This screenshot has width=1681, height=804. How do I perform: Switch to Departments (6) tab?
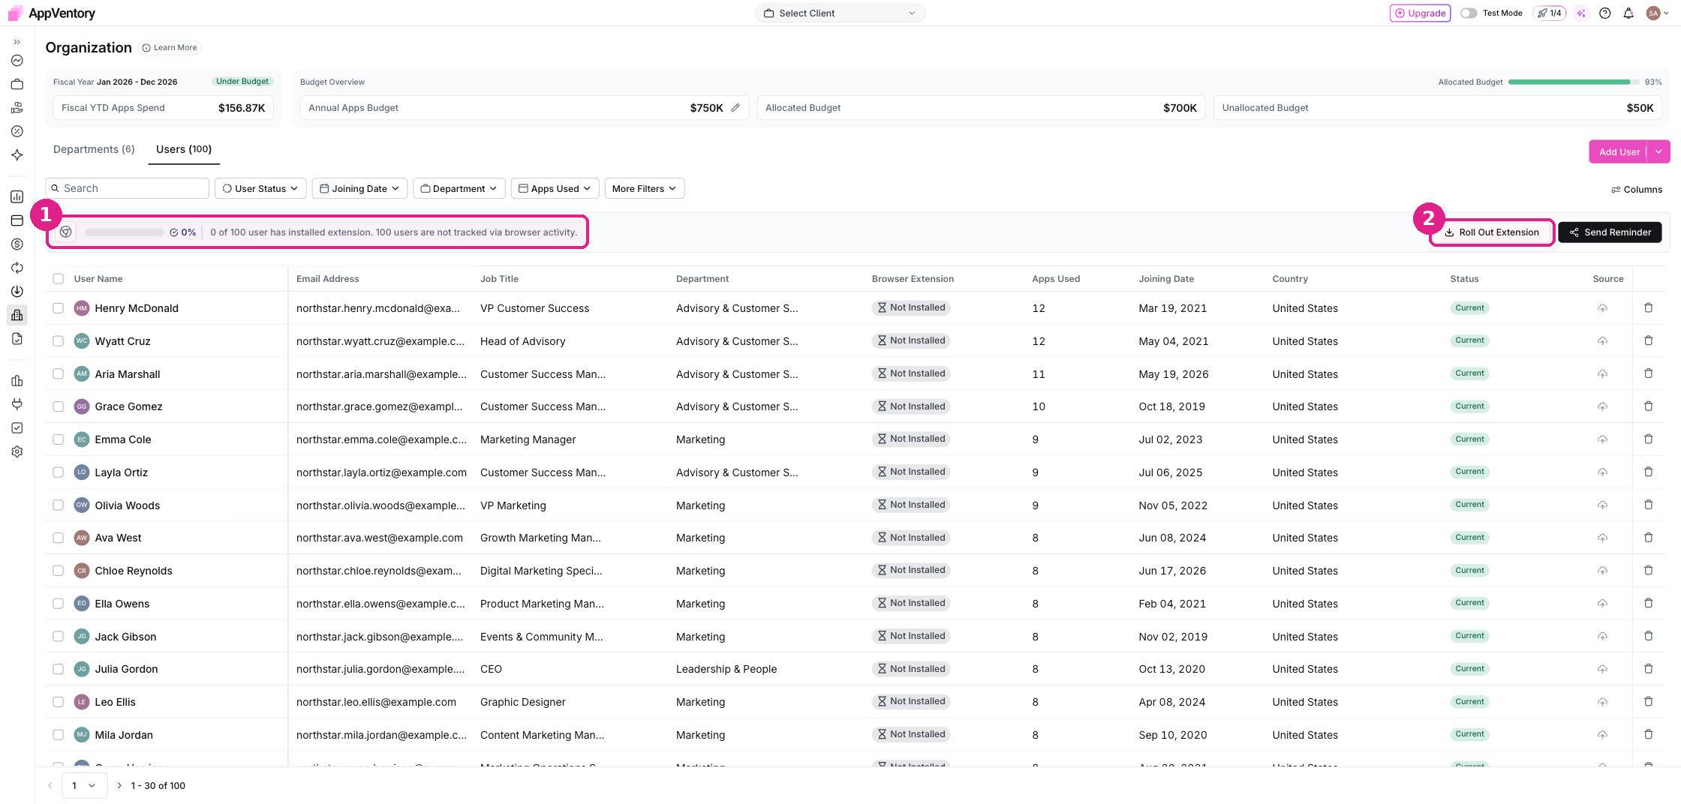tap(94, 149)
